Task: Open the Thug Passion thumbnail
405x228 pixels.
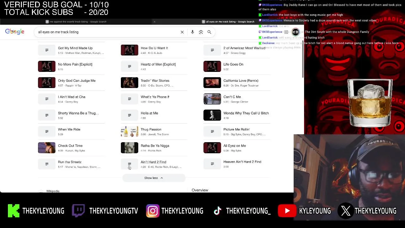Action: [129, 131]
